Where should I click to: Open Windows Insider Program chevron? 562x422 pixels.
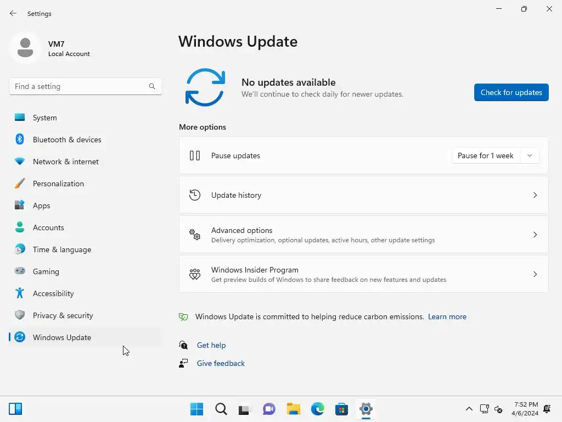click(x=535, y=274)
